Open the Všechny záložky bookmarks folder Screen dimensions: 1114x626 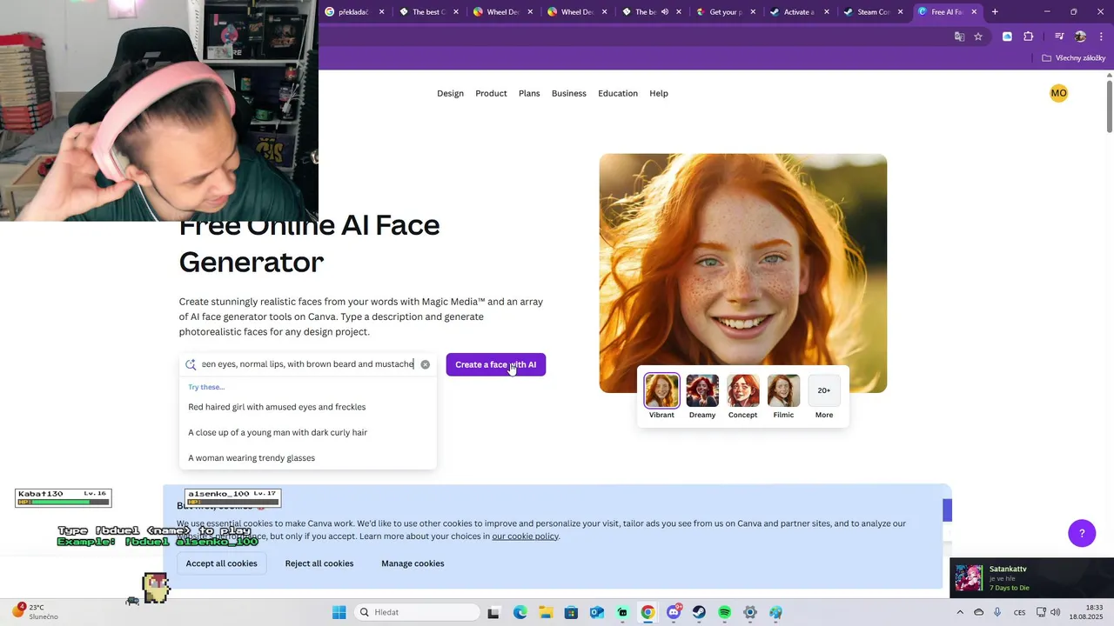point(1074,58)
